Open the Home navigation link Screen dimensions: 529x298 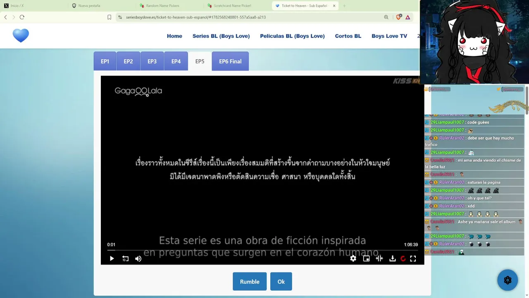pyautogui.click(x=174, y=36)
